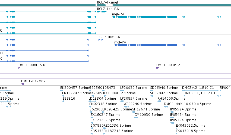The image size is (231, 135).
Task: Select EST EN02348.5prime
Action: (103, 104)
